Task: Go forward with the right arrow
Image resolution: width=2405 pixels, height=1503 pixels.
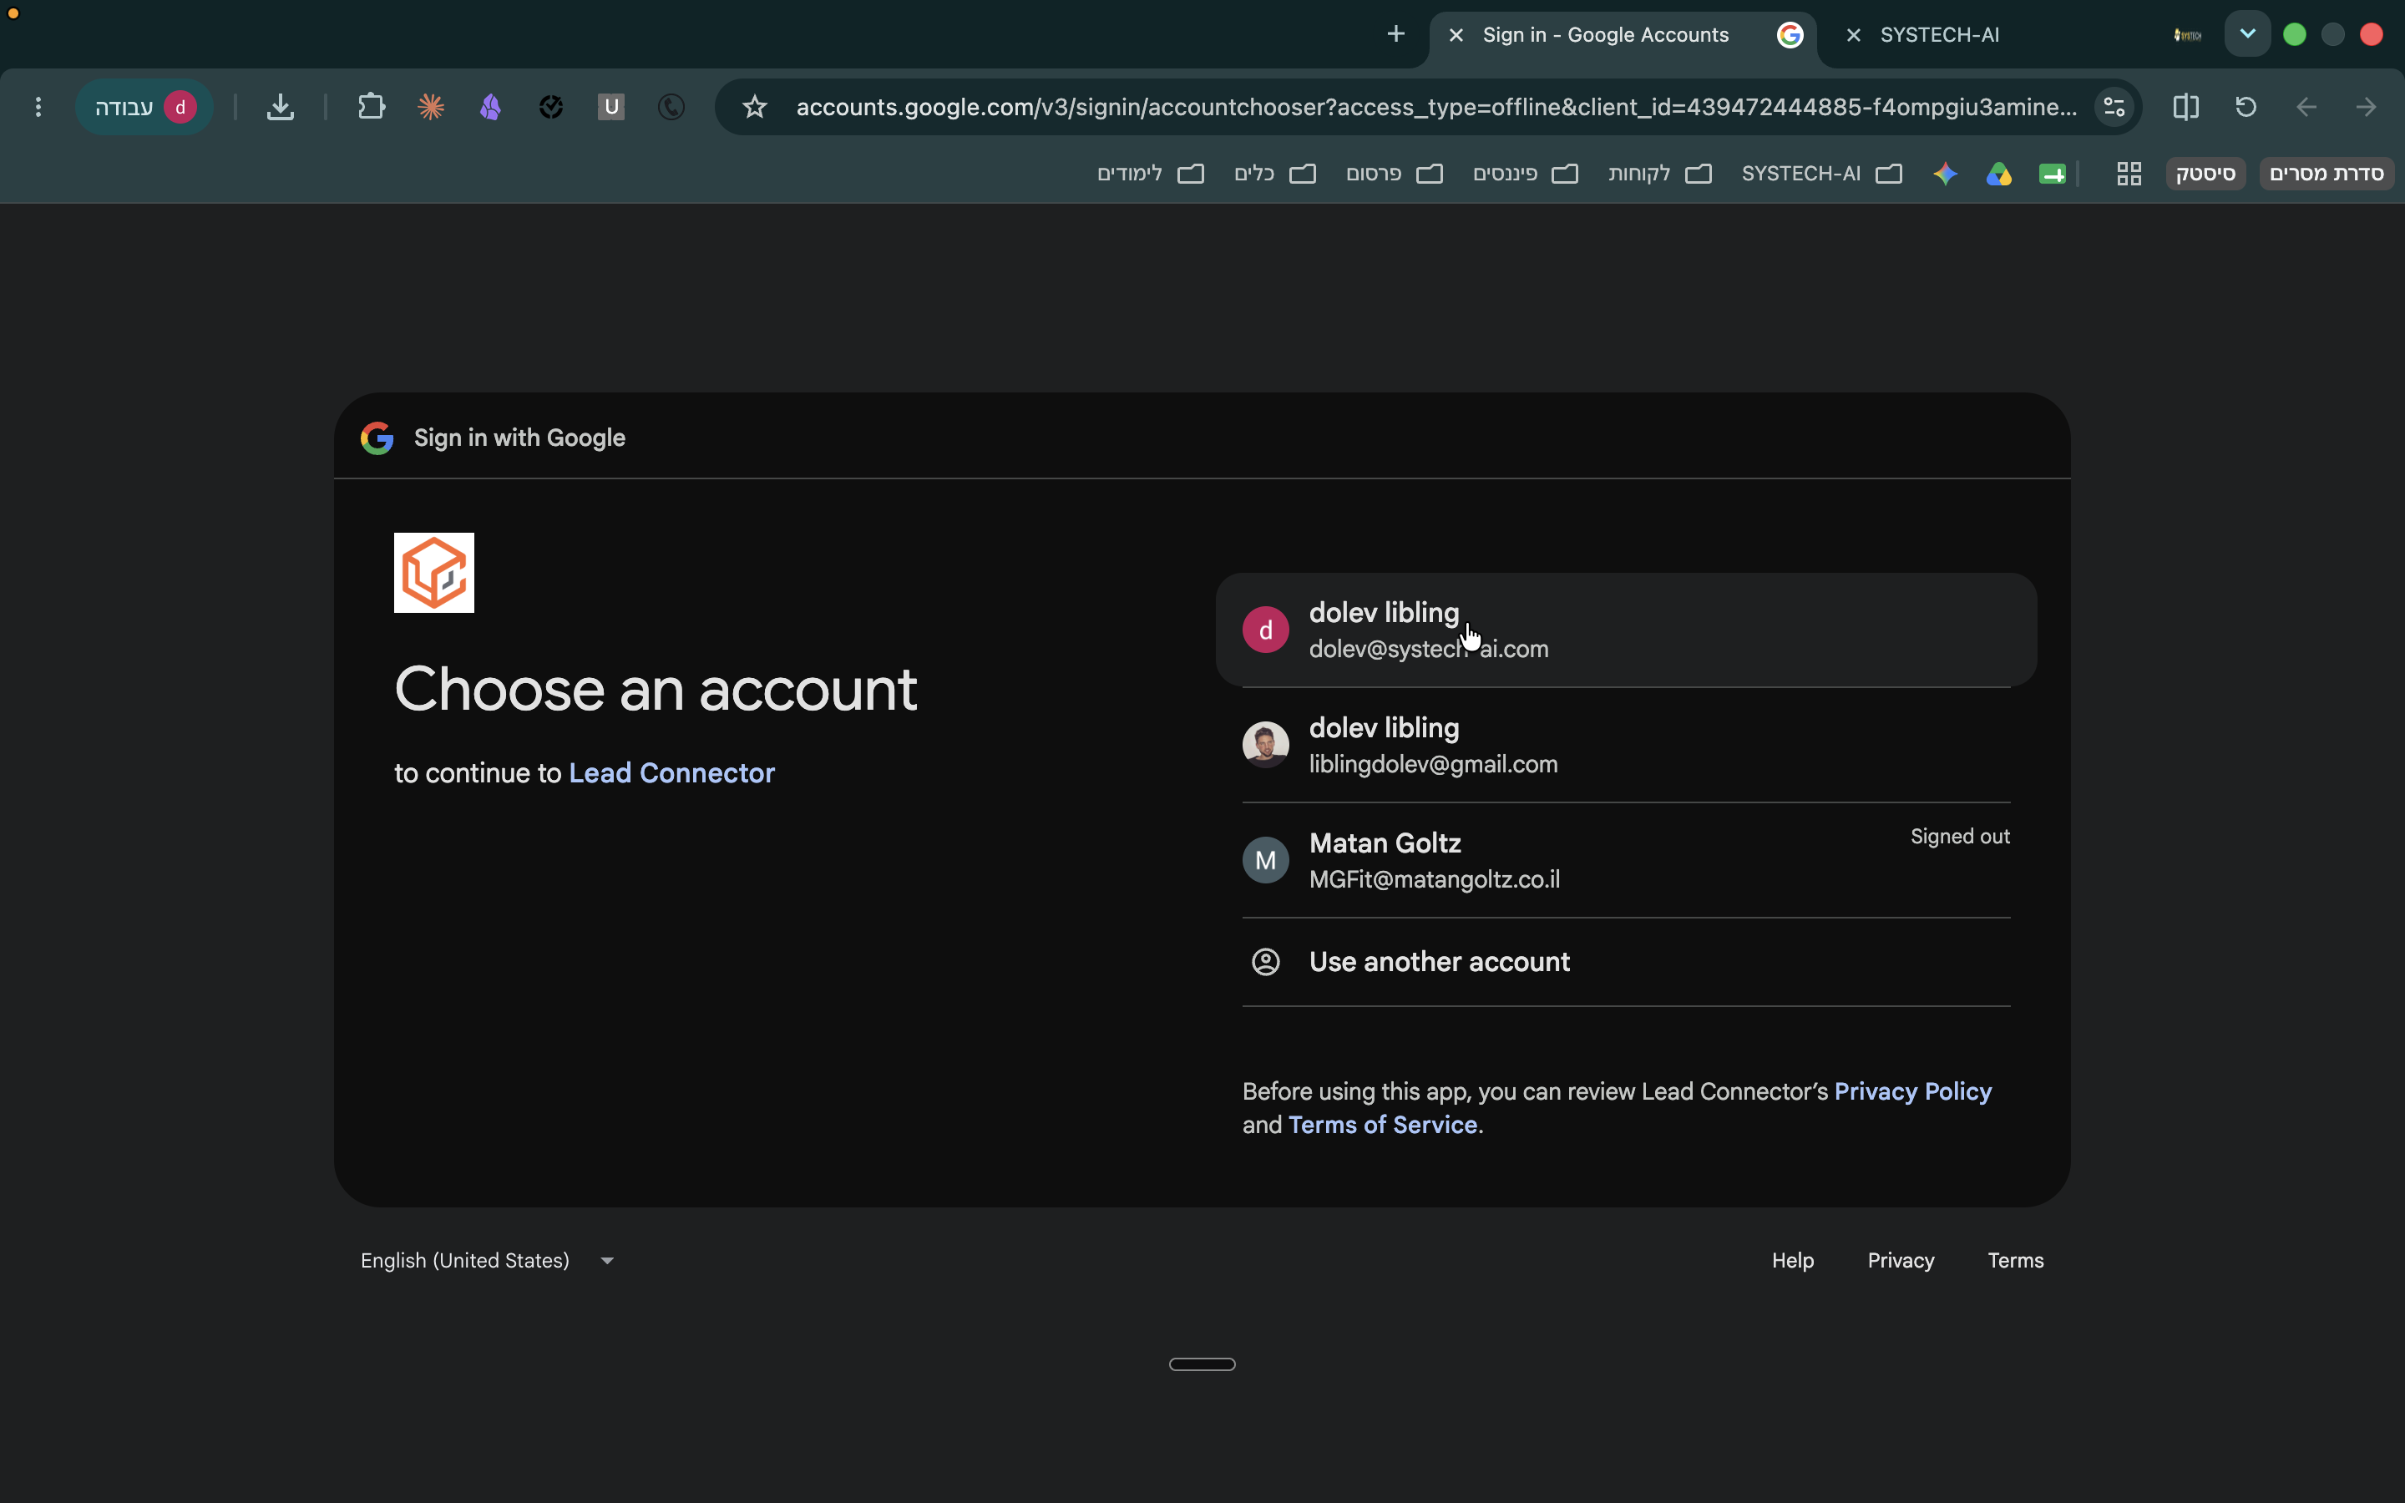Action: pos(2367,106)
